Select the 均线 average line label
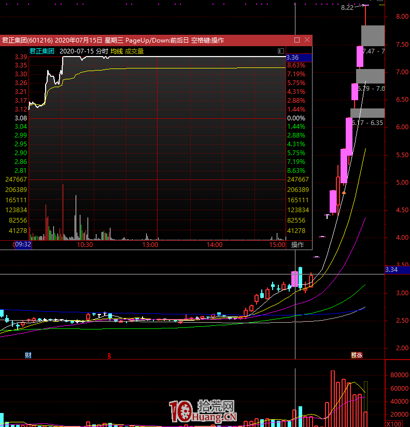The height and width of the screenshot is (427, 410). (117, 51)
